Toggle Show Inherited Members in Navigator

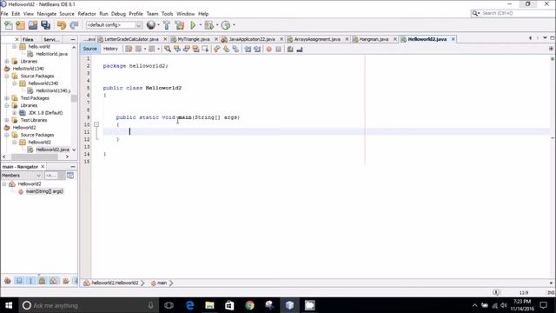(x=8, y=281)
